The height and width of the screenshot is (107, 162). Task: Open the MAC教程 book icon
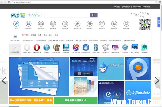coord(53,24)
